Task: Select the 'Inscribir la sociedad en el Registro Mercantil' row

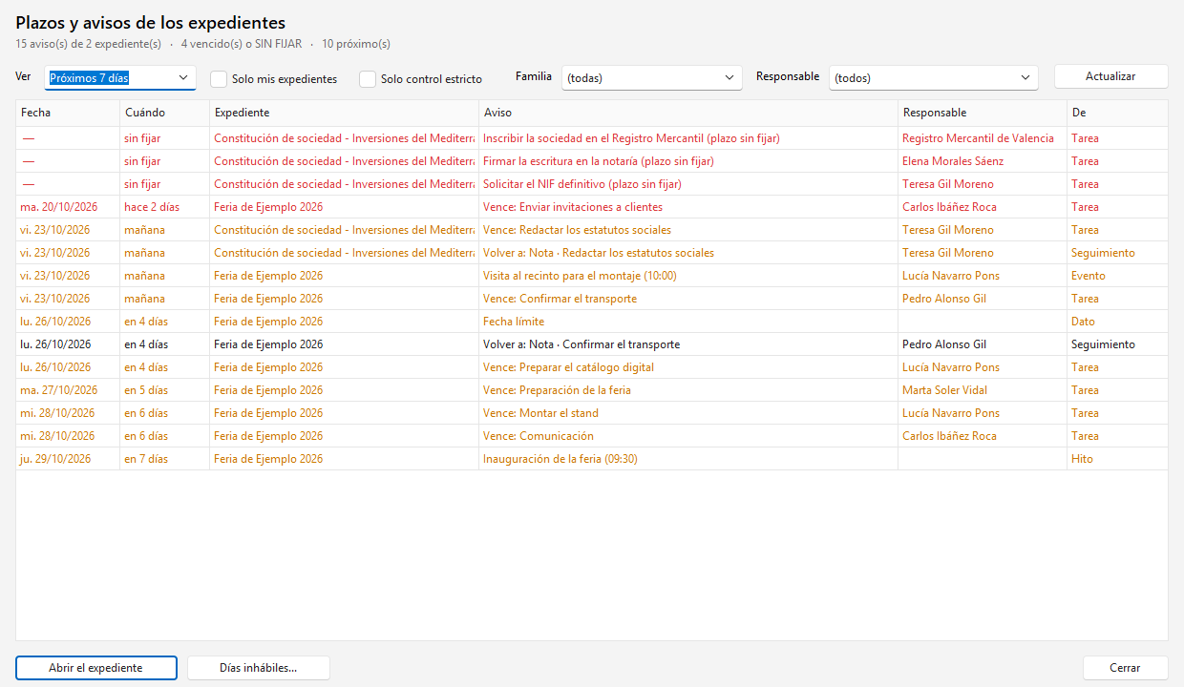Action: point(592,138)
